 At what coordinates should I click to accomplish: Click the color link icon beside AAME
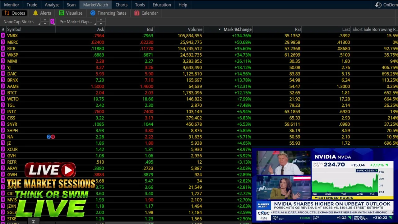(x=3, y=86)
